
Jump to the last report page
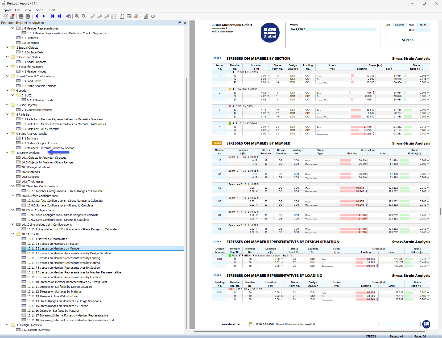coord(60,16)
